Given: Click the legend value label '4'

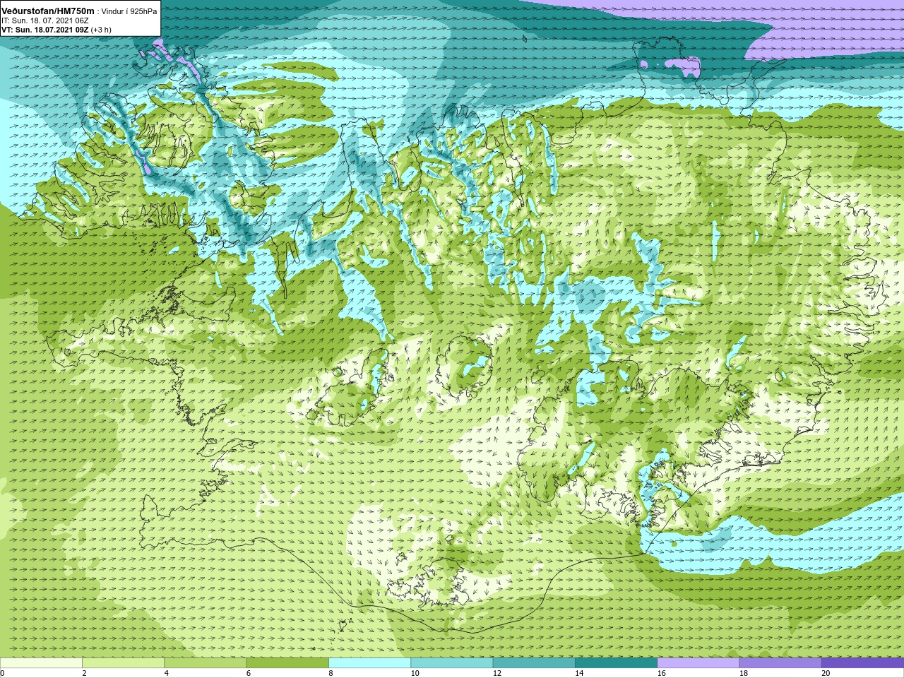Looking at the screenshot, I should click(x=166, y=673).
